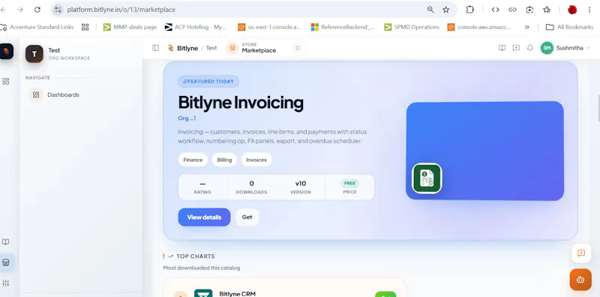Image resolution: width=600 pixels, height=297 pixels.
Task: Click the bookmarks bar apps grid icon
Action: coord(85,27)
